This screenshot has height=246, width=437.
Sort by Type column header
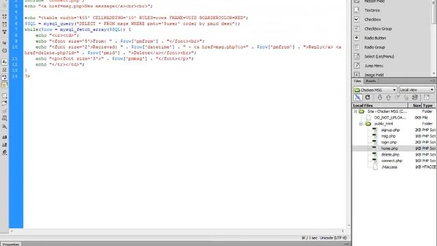click(x=429, y=105)
